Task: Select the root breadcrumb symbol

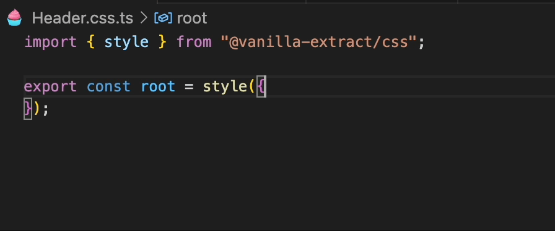Action: point(192,19)
